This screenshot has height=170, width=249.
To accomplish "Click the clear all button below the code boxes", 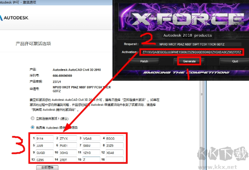I will 47,167.
